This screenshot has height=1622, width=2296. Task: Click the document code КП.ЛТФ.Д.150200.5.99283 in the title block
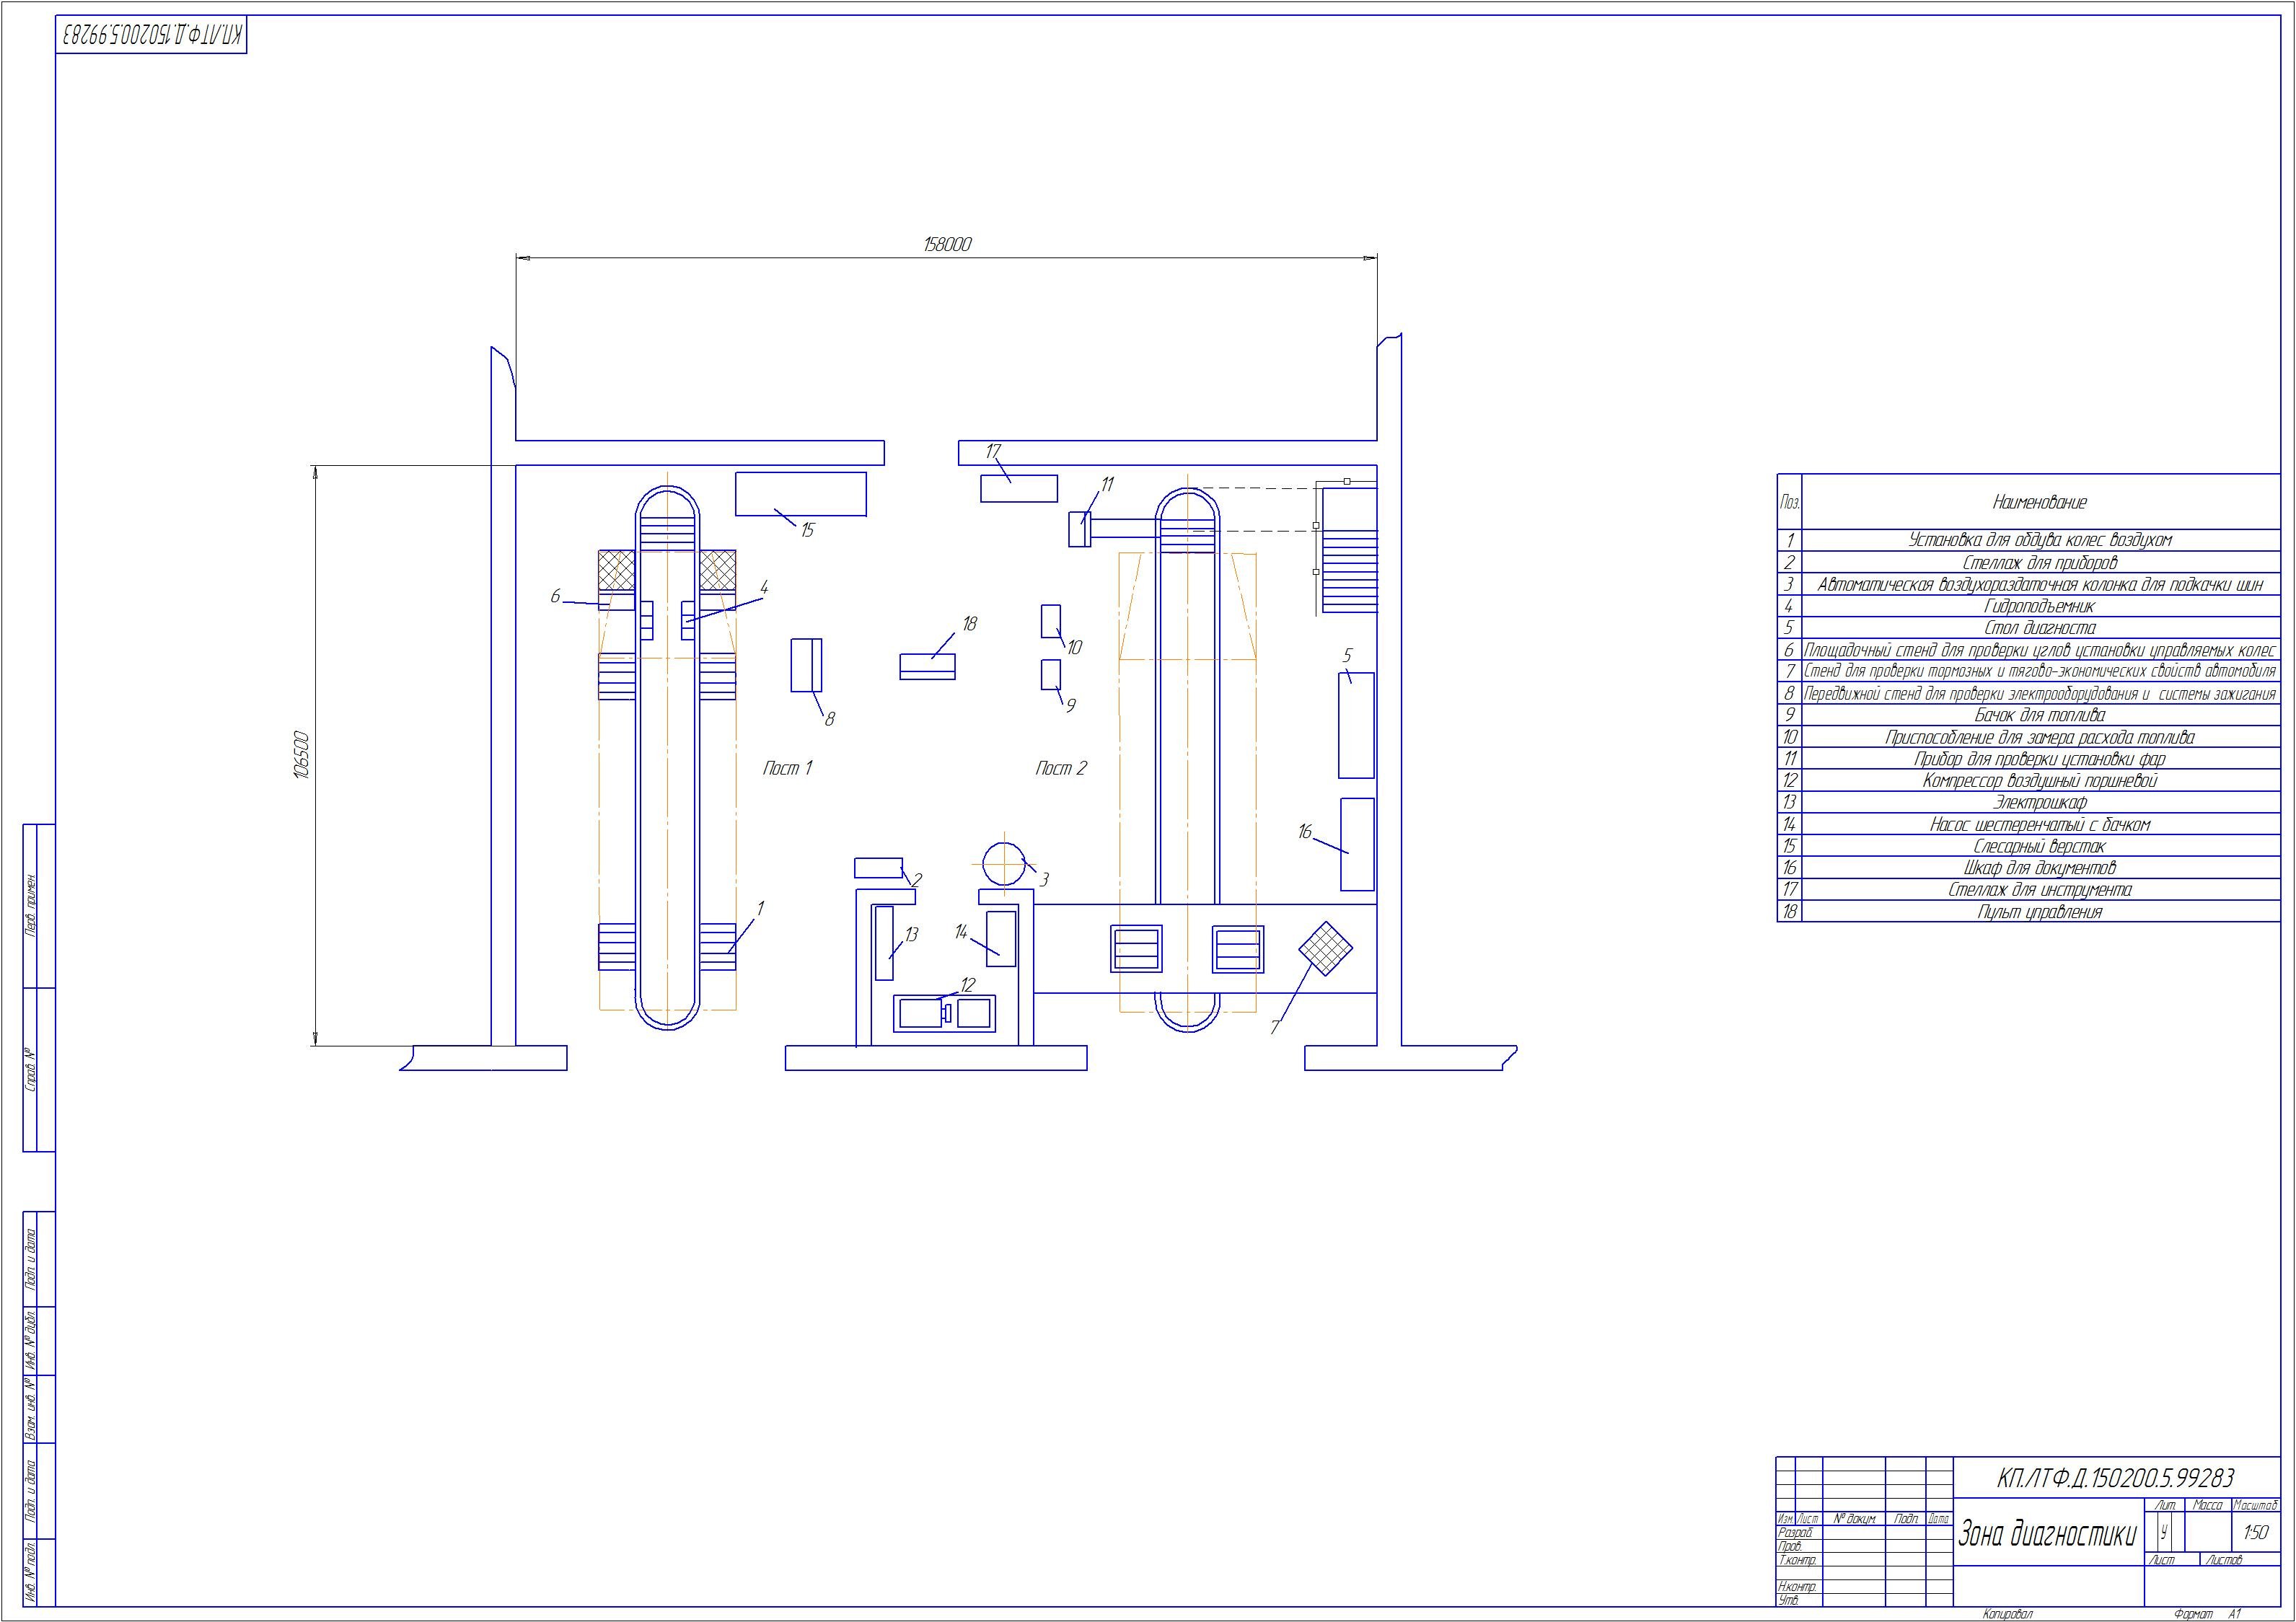2115,1478
